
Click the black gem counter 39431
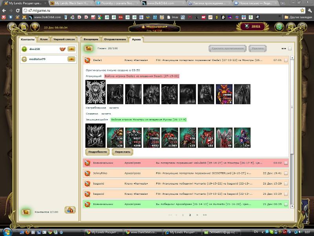click(252, 26)
